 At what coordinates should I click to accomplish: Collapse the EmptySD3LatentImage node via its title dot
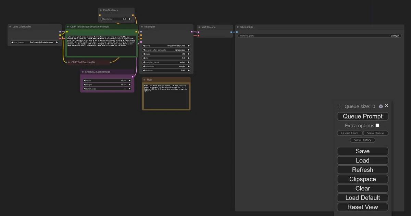(83, 72)
